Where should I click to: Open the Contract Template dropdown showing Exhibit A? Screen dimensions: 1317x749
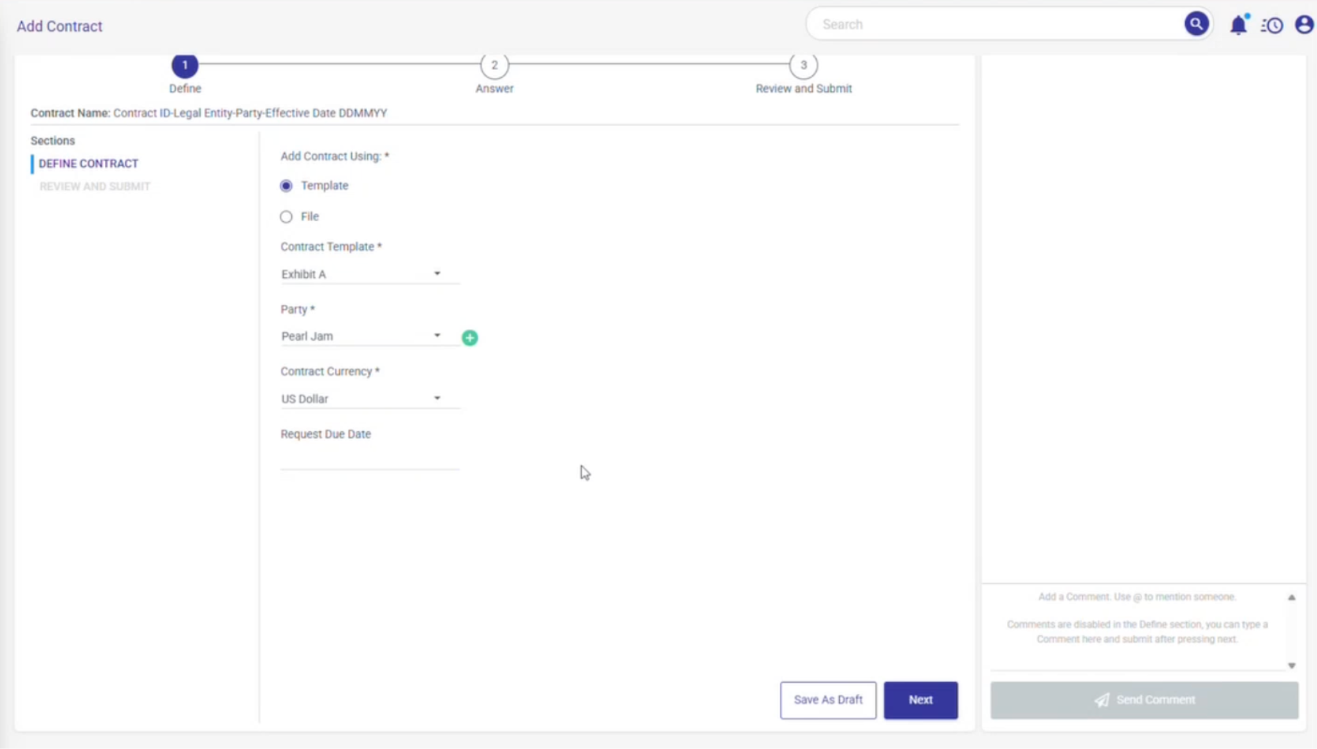pyautogui.click(x=370, y=274)
